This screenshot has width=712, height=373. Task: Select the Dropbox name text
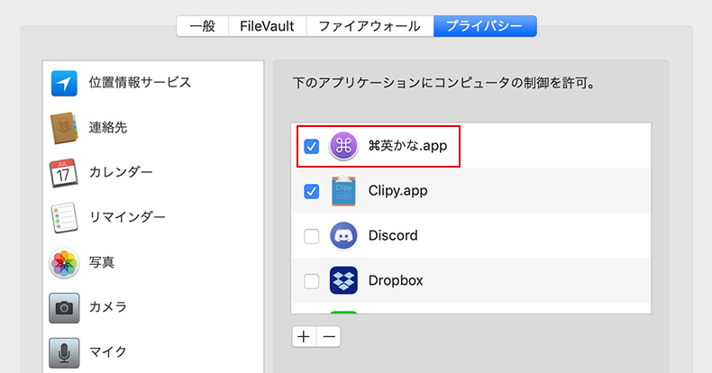[396, 280]
